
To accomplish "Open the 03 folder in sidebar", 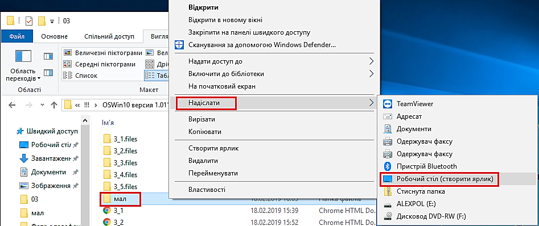I will 35,199.
